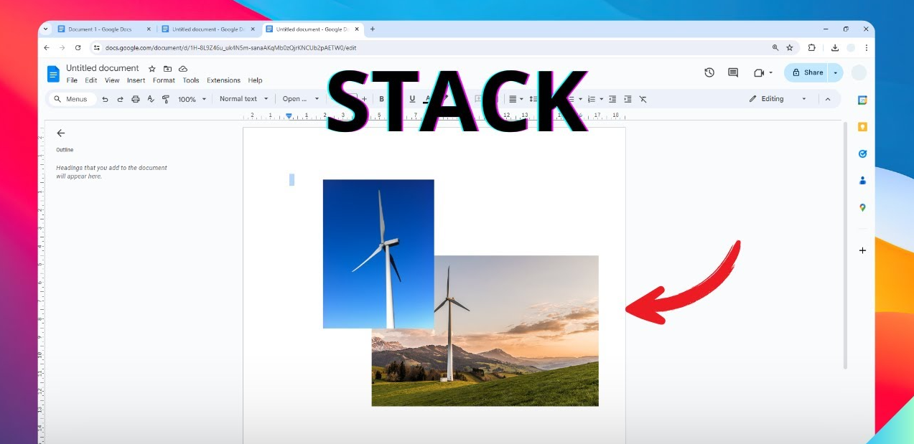
Task: Expand the 100% zoom dropdown
Action: point(192,99)
